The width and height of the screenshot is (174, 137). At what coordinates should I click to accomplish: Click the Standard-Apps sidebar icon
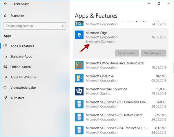click(x=5, y=56)
